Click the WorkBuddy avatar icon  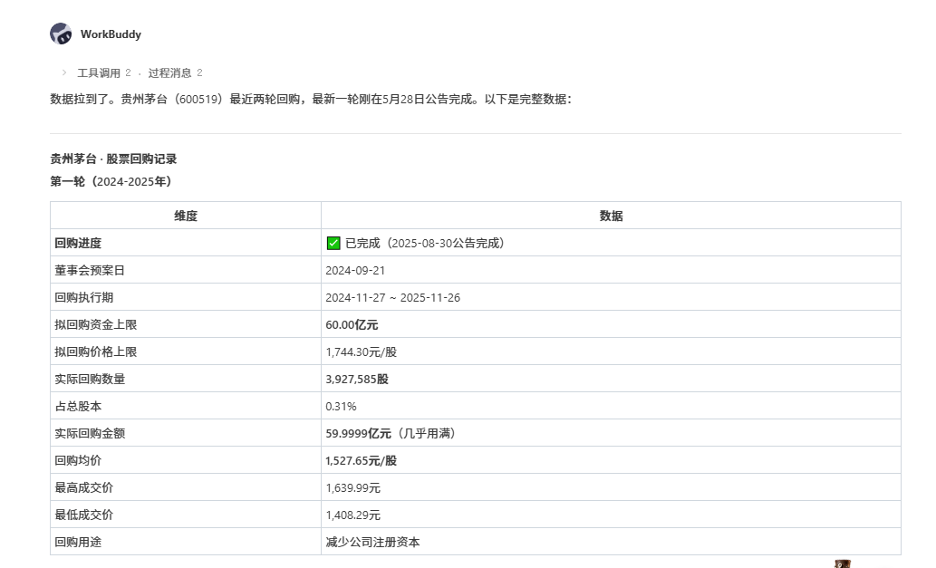[x=61, y=34]
